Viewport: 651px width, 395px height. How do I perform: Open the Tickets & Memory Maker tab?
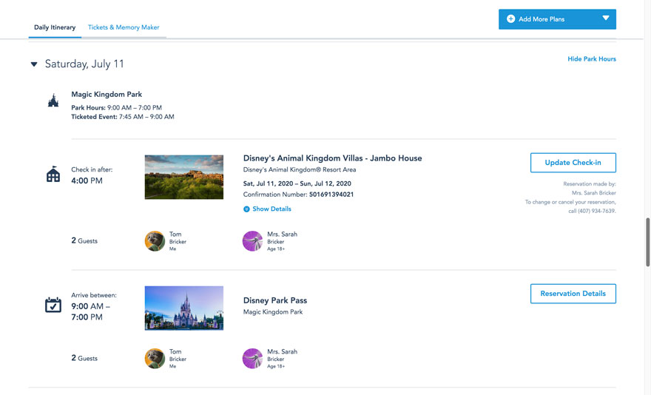[x=124, y=27]
